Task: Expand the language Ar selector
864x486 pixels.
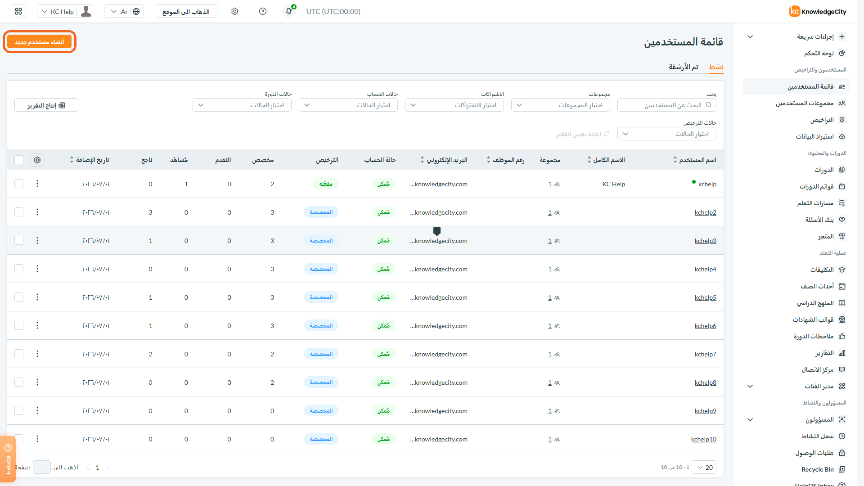Action: click(x=124, y=11)
